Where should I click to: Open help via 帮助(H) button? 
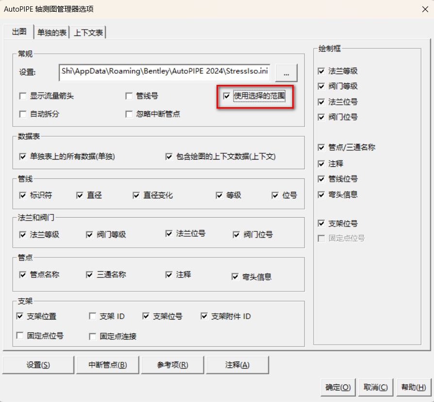[414, 387]
